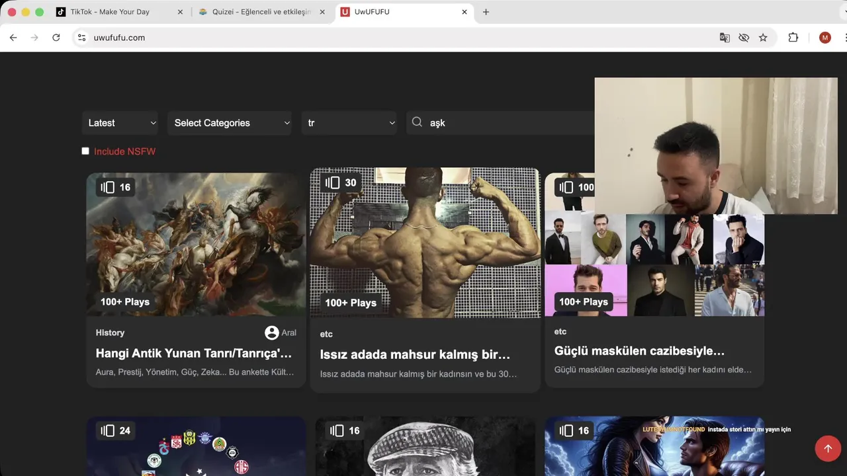Open the Chrome profile avatar M
The width and height of the screenshot is (847, 476).
click(x=825, y=38)
